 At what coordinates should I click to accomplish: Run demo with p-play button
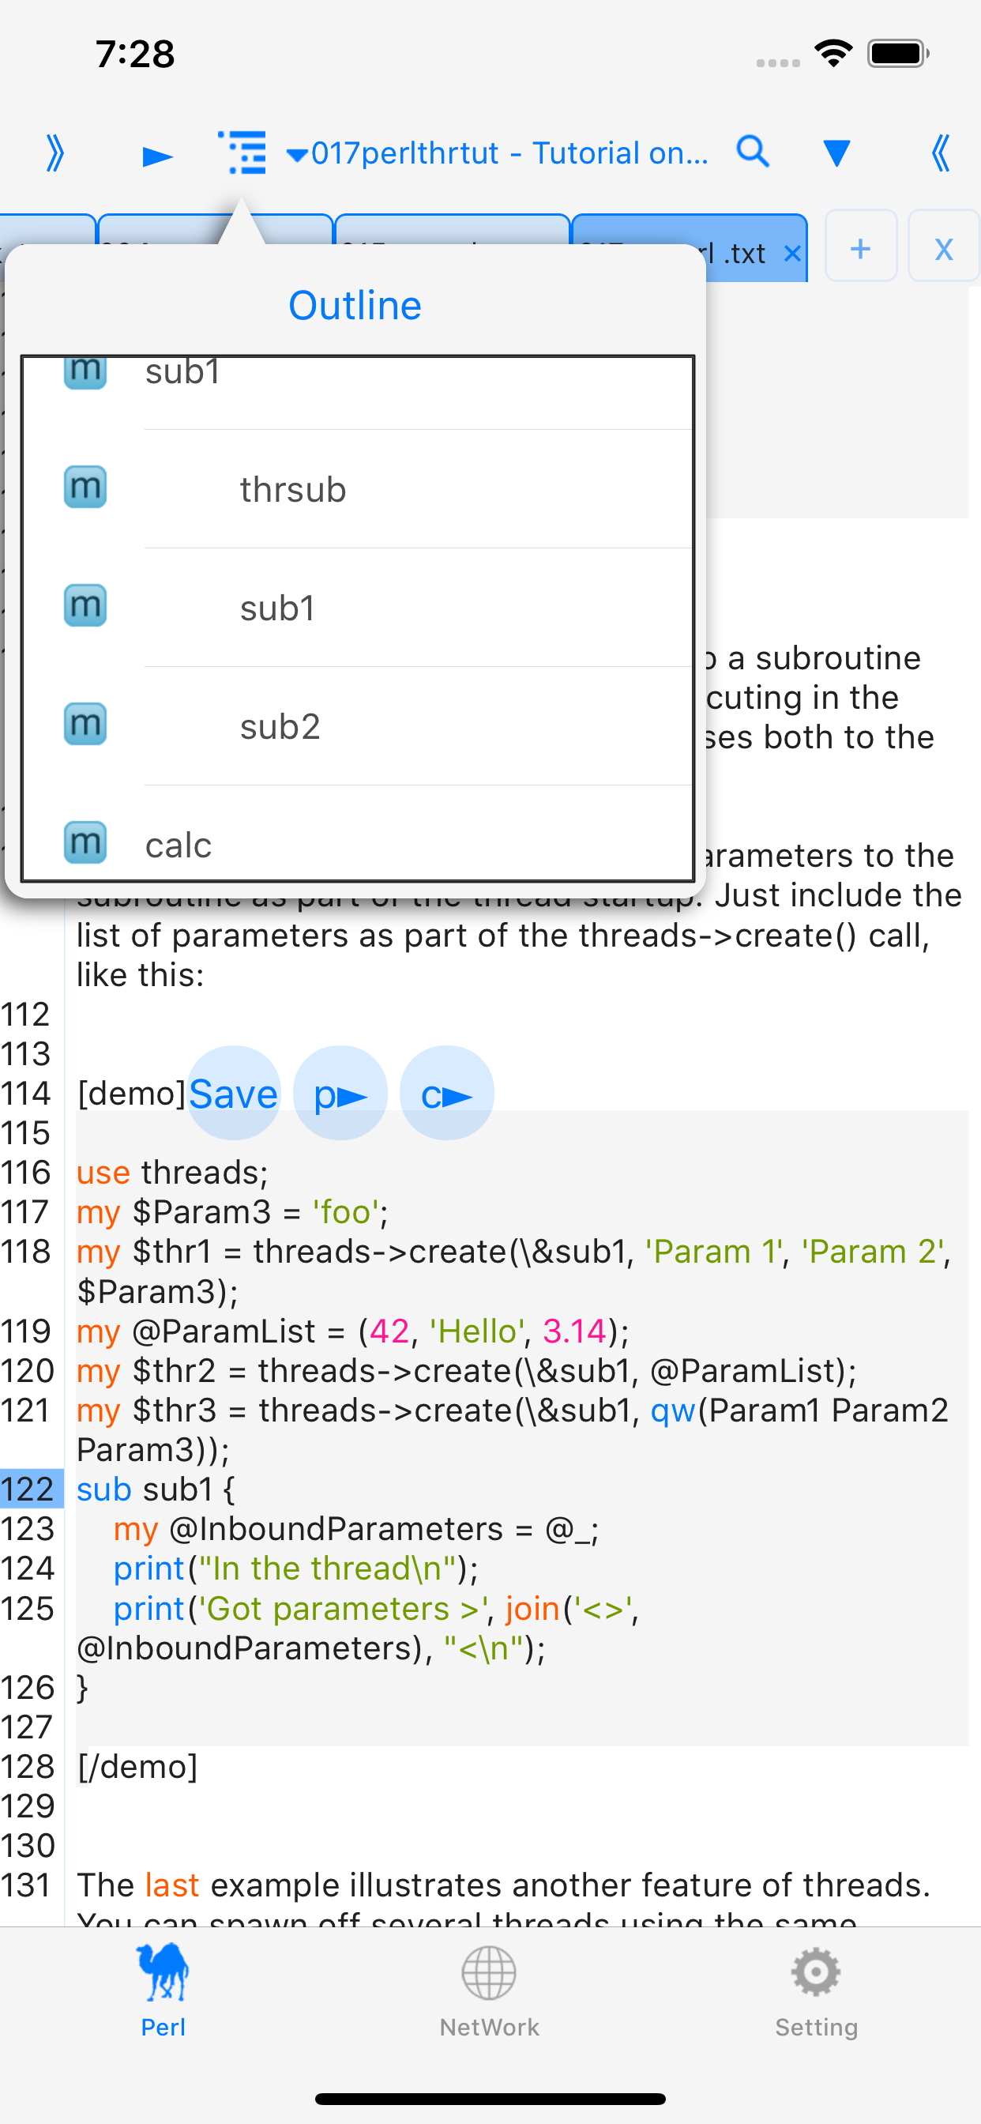pos(340,1094)
